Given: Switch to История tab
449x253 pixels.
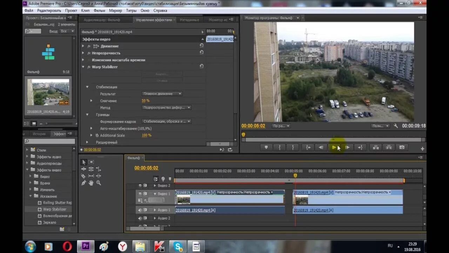Looking at the screenshot, I should pyautogui.click(x=39, y=134).
